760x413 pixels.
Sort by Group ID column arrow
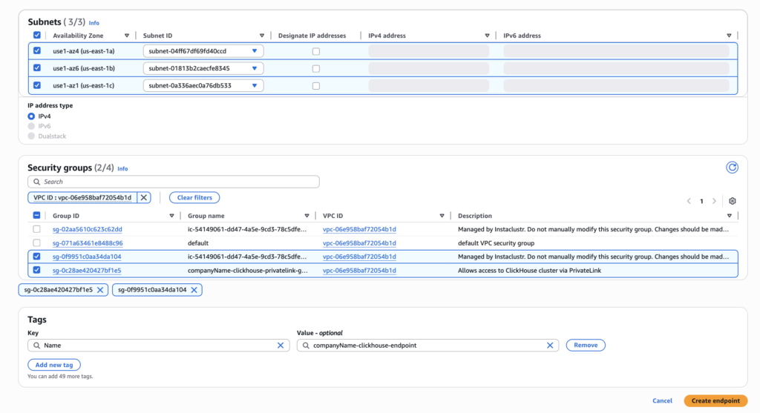[x=171, y=216]
